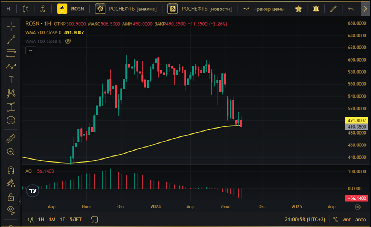Select the 1Г date range
371x227 pixels.
(x=63, y=220)
